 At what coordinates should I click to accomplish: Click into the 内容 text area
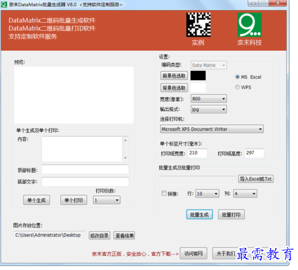pyautogui.click(x=82, y=149)
